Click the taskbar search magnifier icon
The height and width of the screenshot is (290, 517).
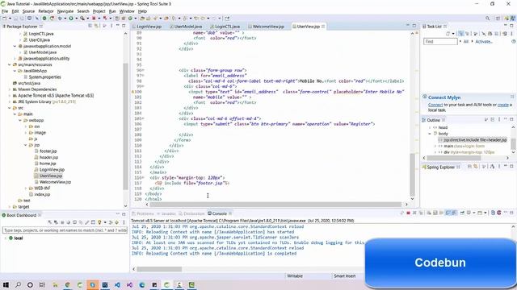click(x=18, y=284)
